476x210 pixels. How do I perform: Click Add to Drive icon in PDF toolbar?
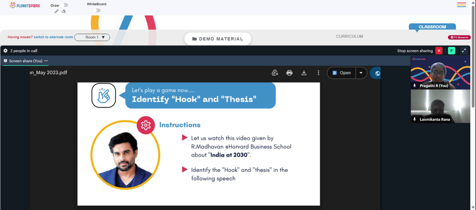pos(275,73)
